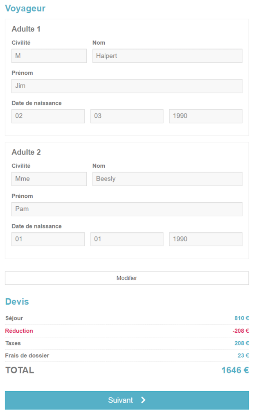254x420 pixels.
Task: Focus Adulte 1 birth month field 03
Action: tap(127, 116)
